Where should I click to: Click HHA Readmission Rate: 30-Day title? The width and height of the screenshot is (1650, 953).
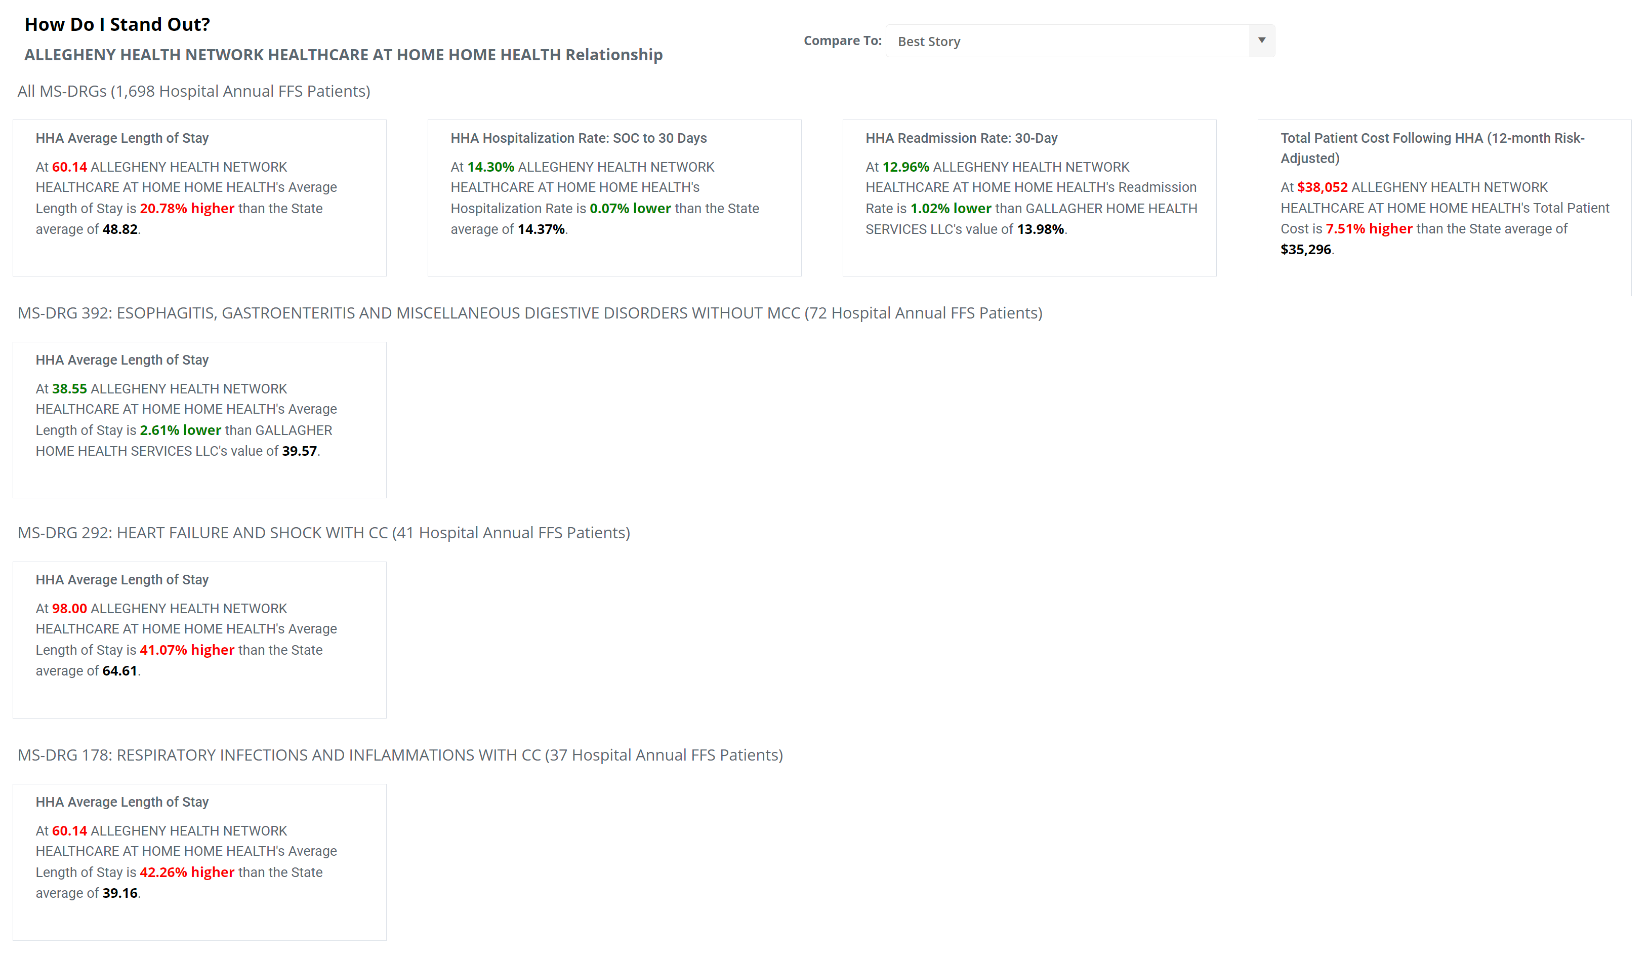pos(961,138)
